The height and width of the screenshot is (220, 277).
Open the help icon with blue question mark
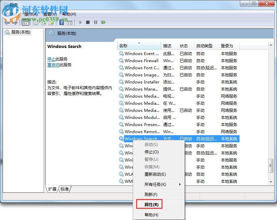(x=61, y=22)
